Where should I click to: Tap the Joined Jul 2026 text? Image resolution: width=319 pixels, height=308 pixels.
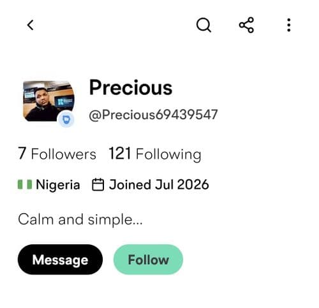click(159, 184)
